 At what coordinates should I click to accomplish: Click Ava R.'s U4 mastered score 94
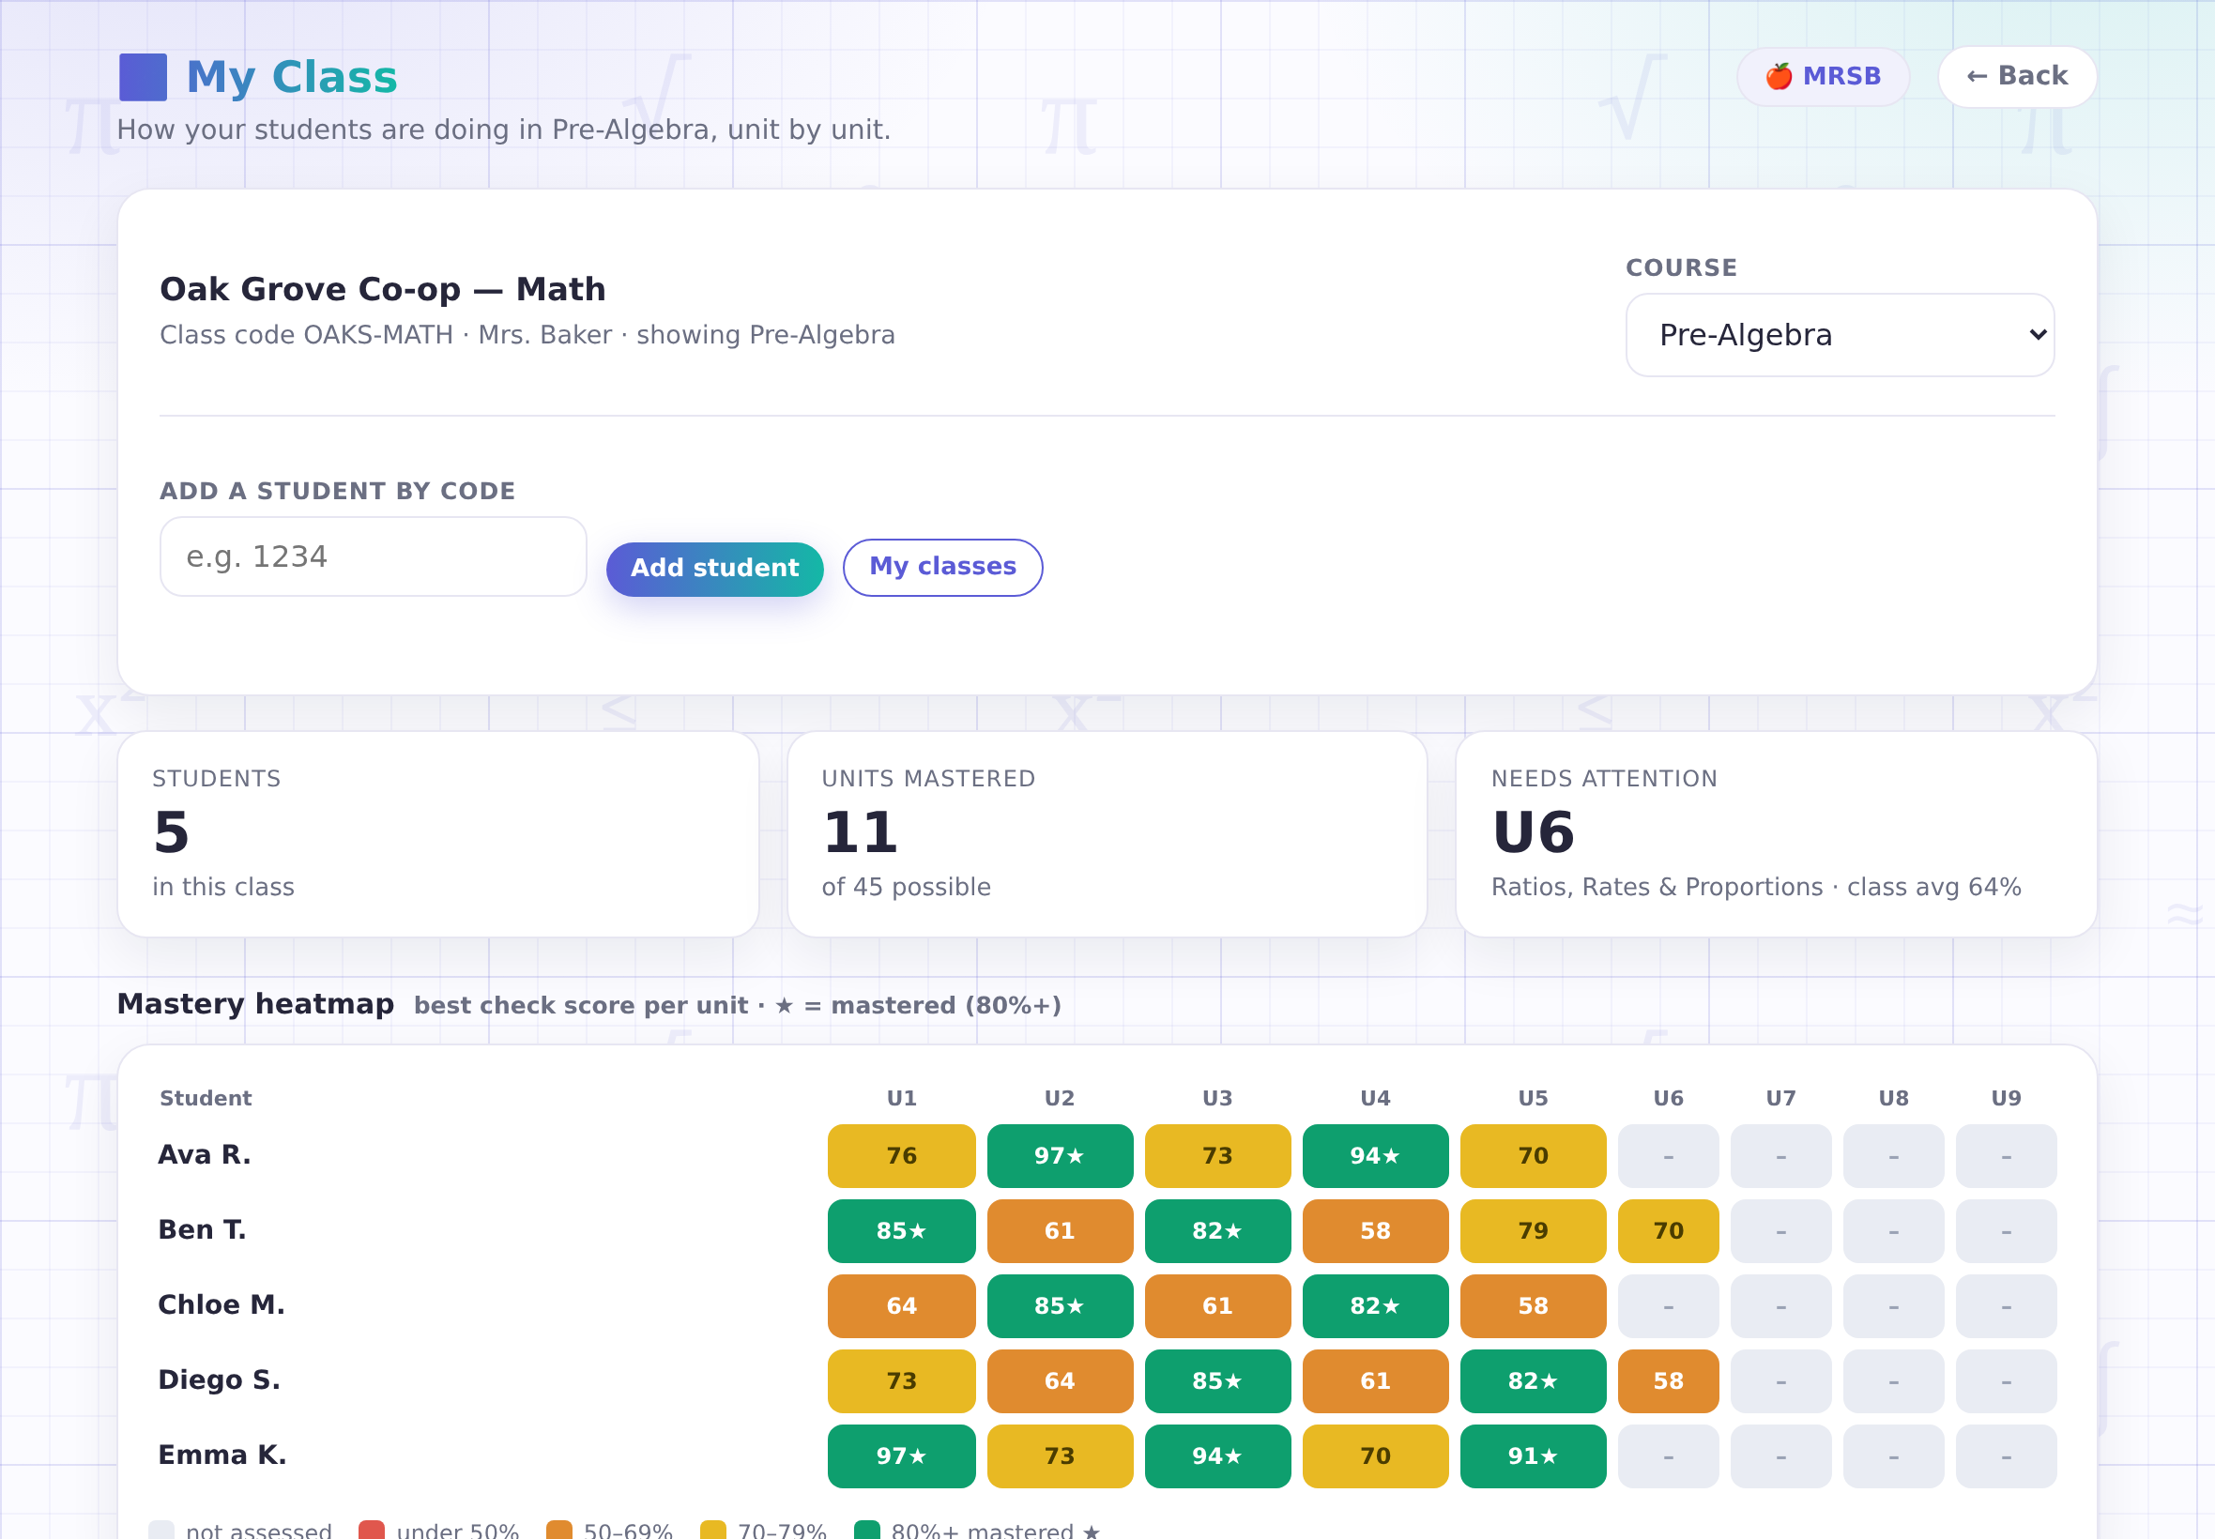1376,1156
